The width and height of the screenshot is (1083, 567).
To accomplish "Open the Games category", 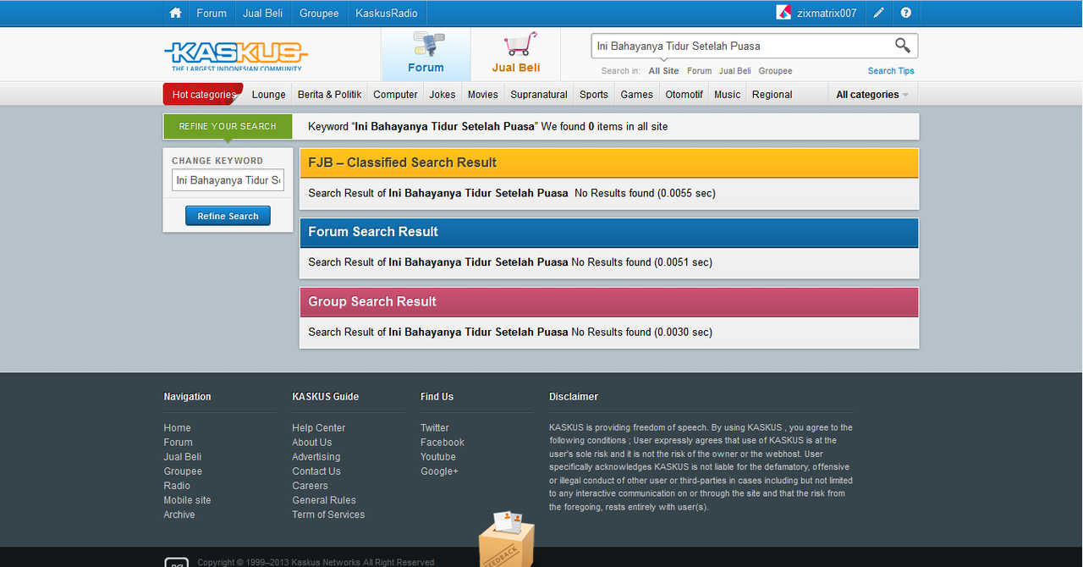I will tap(637, 95).
